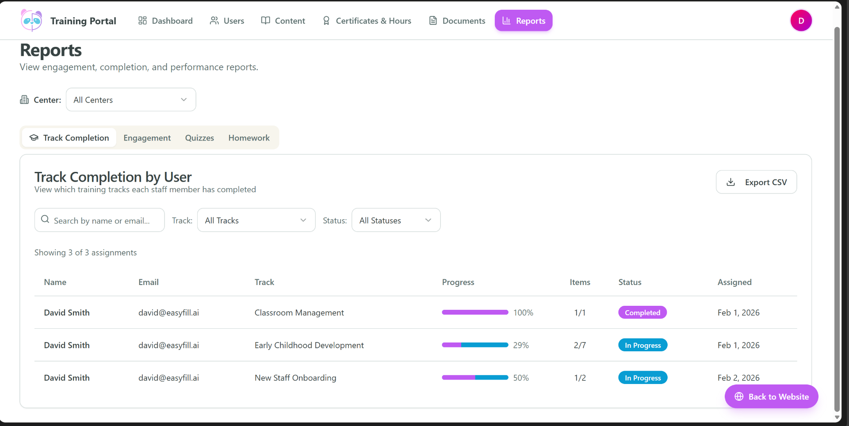
Task: Click the New Staff Onboarding progress bar
Action: [x=475, y=378]
